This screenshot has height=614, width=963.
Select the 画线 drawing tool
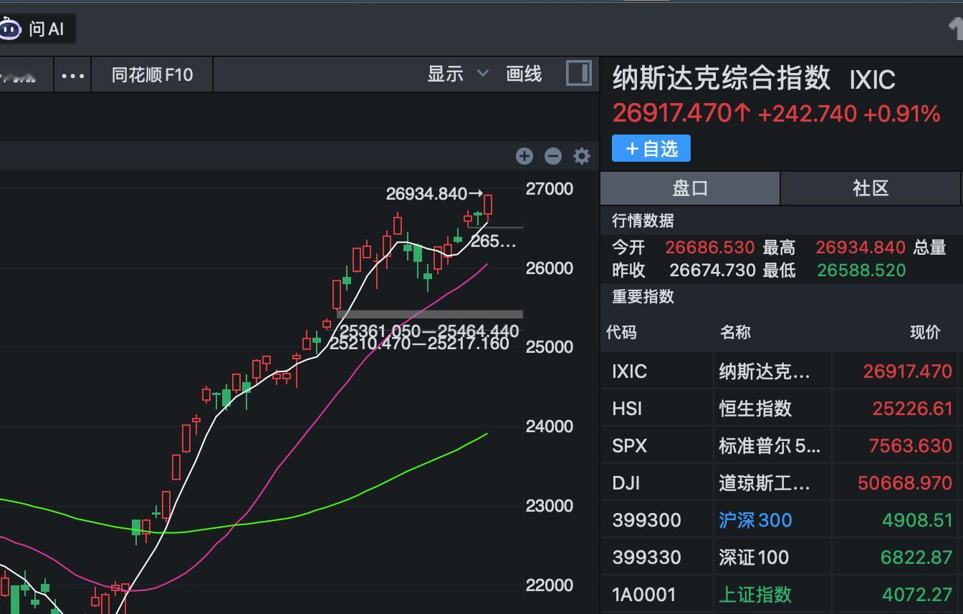point(524,74)
